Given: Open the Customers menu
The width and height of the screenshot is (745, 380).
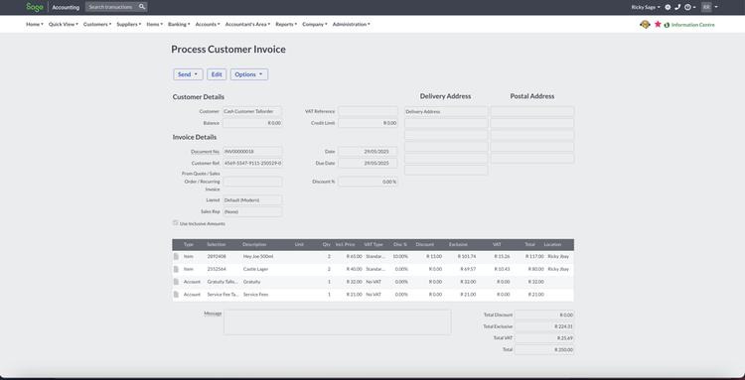Looking at the screenshot, I should (x=97, y=24).
